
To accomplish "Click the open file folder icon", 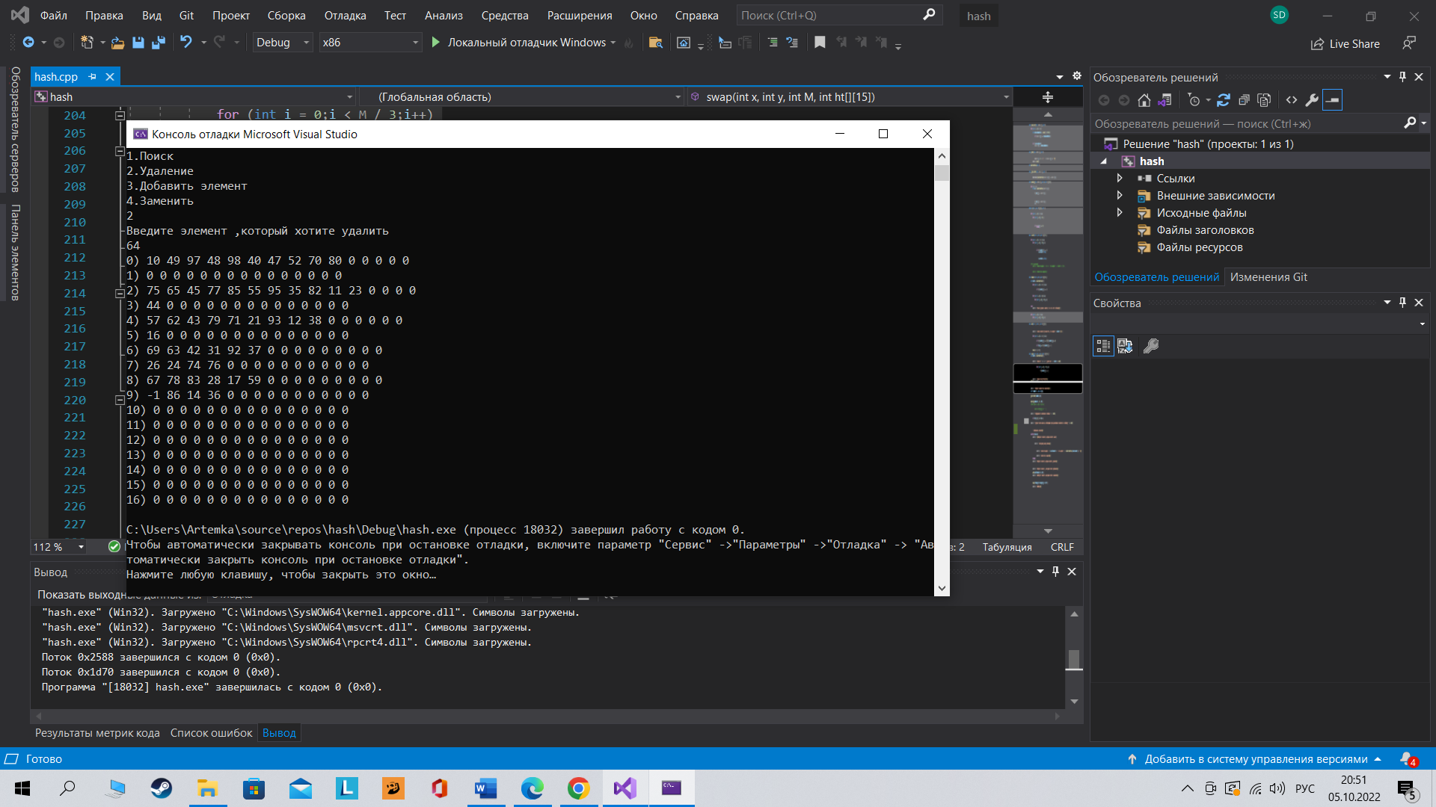I will click(x=117, y=43).
